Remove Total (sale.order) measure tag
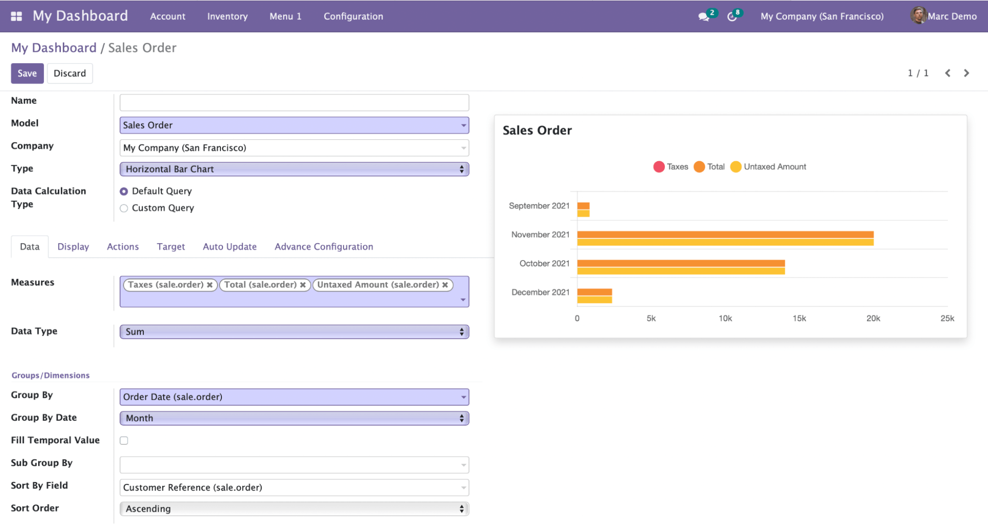 302,285
